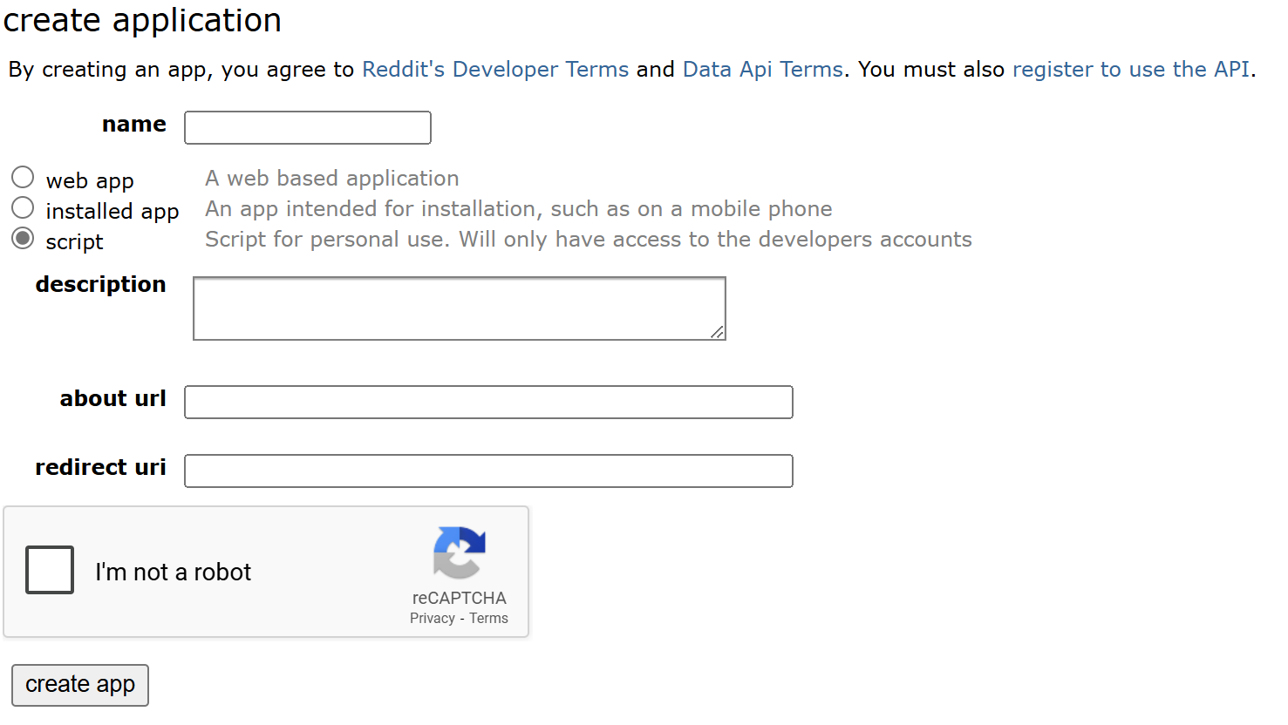Image resolution: width=1288 pixels, height=725 pixels.
Task: Click inside the description text area
Action: point(459,308)
